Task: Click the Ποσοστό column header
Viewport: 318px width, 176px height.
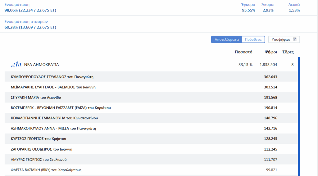Action: pyautogui.click(x=243, y=52)
